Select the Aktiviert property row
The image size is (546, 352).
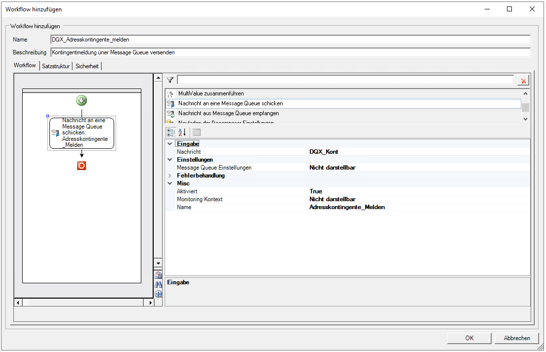pos(347,191)
